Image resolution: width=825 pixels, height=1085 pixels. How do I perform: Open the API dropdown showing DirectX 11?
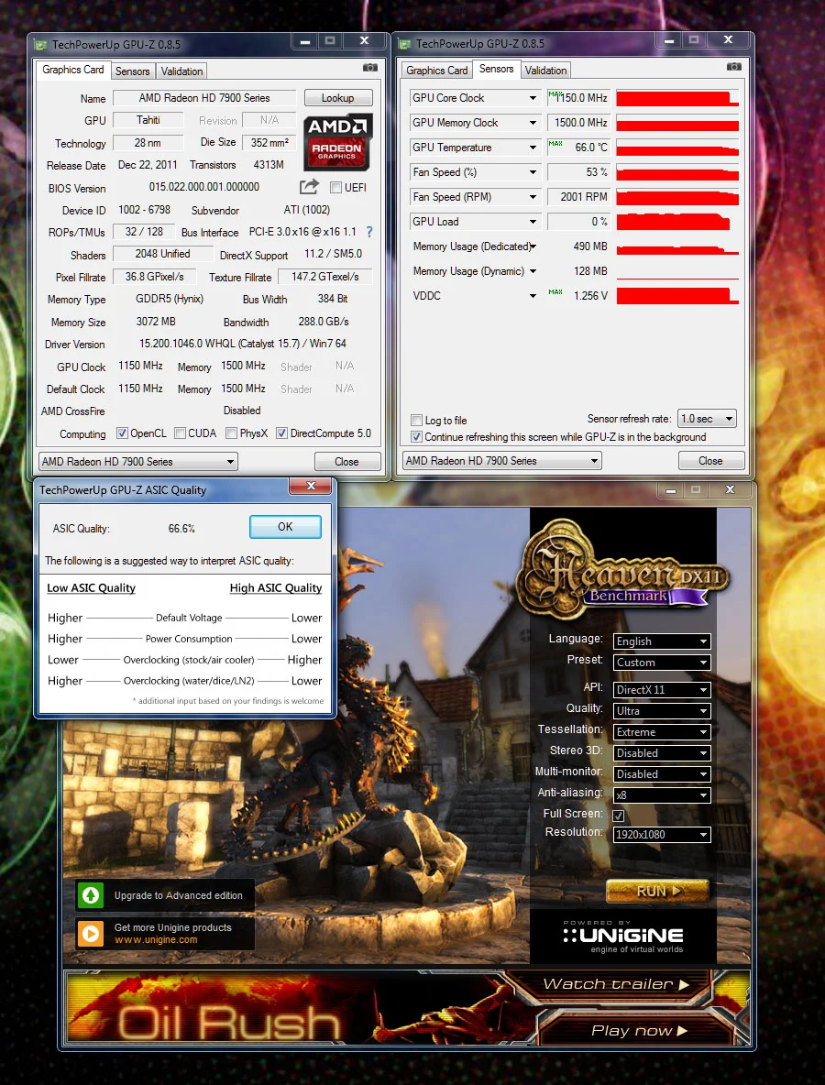pos(662,689)
